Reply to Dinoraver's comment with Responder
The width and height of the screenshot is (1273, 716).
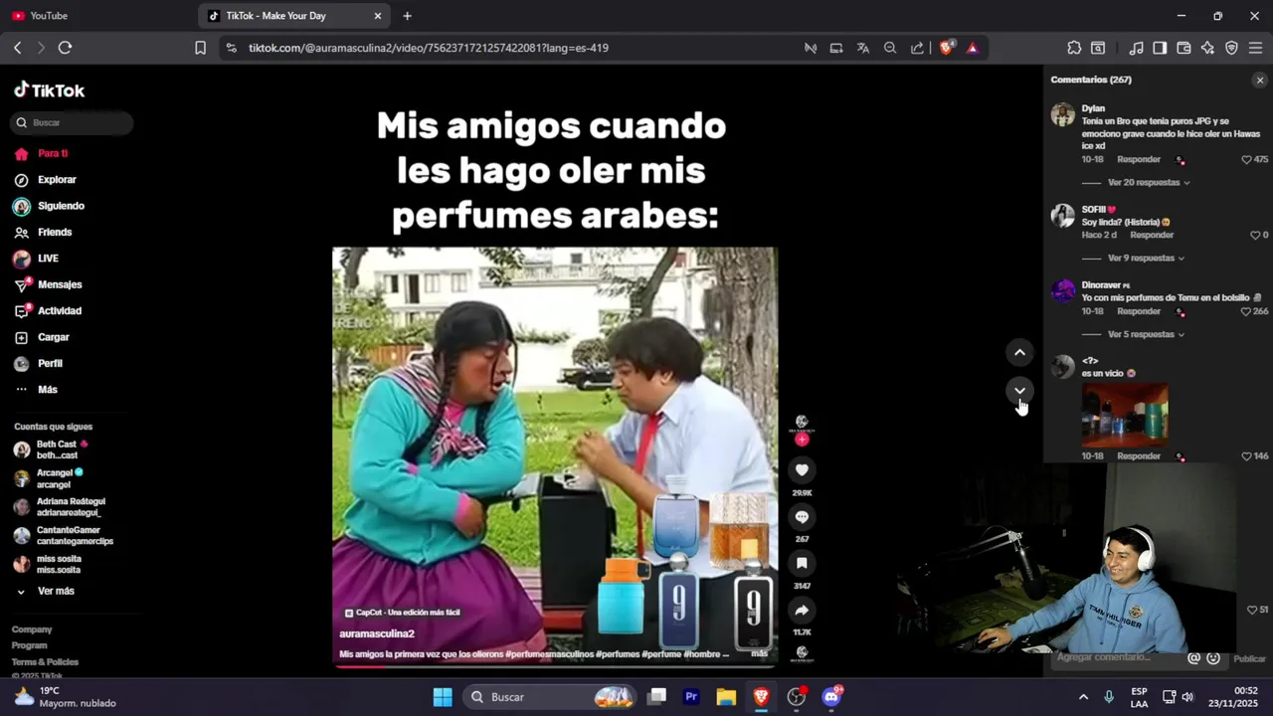(1139, 311)
